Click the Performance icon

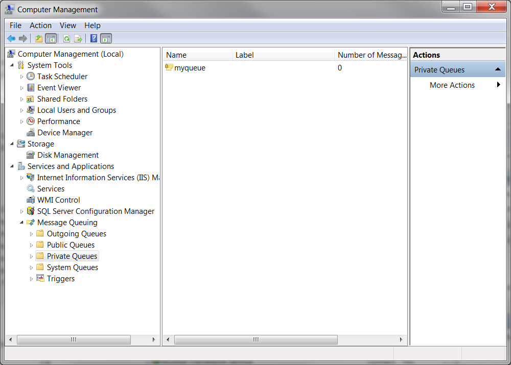pos(31,121)
